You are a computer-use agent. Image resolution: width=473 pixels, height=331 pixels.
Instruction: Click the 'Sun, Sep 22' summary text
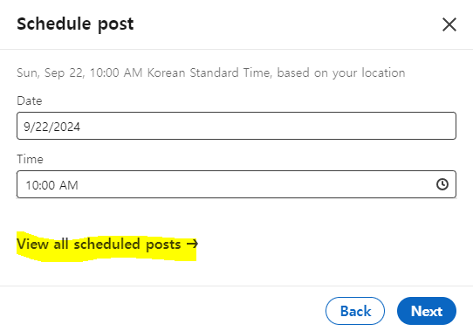pos(51,72)
